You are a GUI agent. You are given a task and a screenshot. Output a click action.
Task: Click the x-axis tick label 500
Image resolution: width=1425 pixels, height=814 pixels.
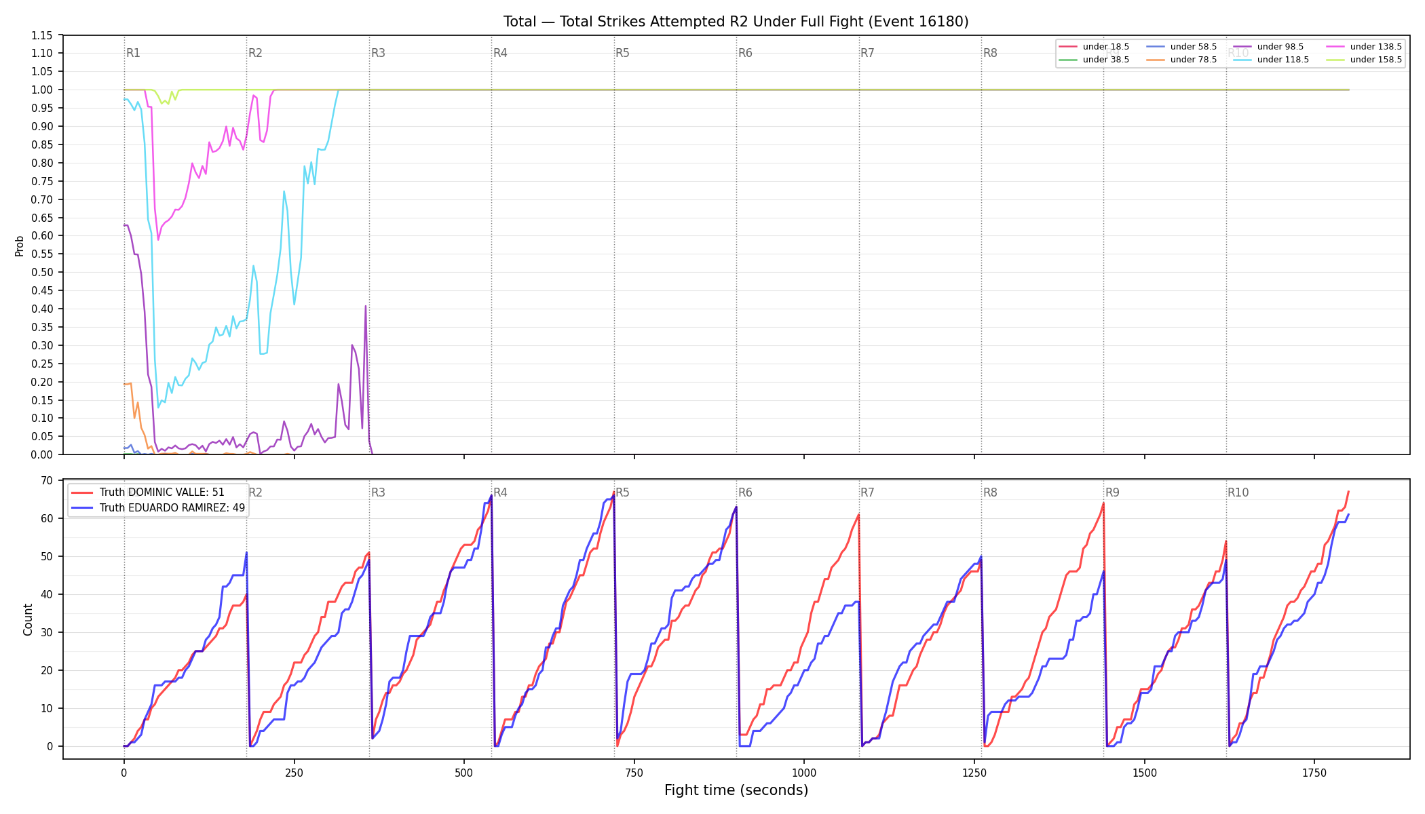(x=464, y=773)
